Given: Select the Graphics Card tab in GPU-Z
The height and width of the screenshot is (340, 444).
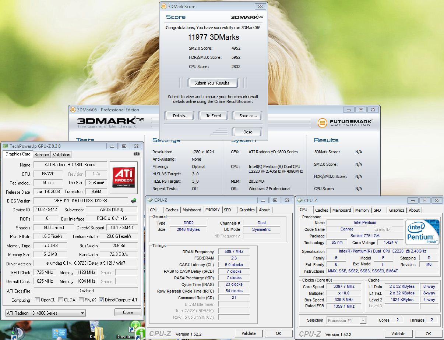Looking at the screenshot, I should click(x=18, y=154).
